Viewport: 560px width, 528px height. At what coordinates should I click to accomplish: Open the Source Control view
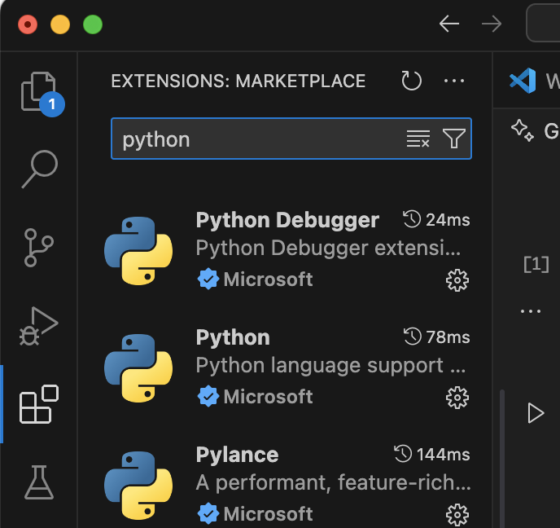(38, 248)
